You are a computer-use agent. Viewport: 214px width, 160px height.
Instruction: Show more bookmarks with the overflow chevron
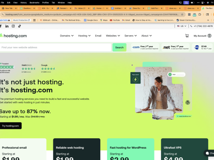pyautogui.click(x=208, y=20)
